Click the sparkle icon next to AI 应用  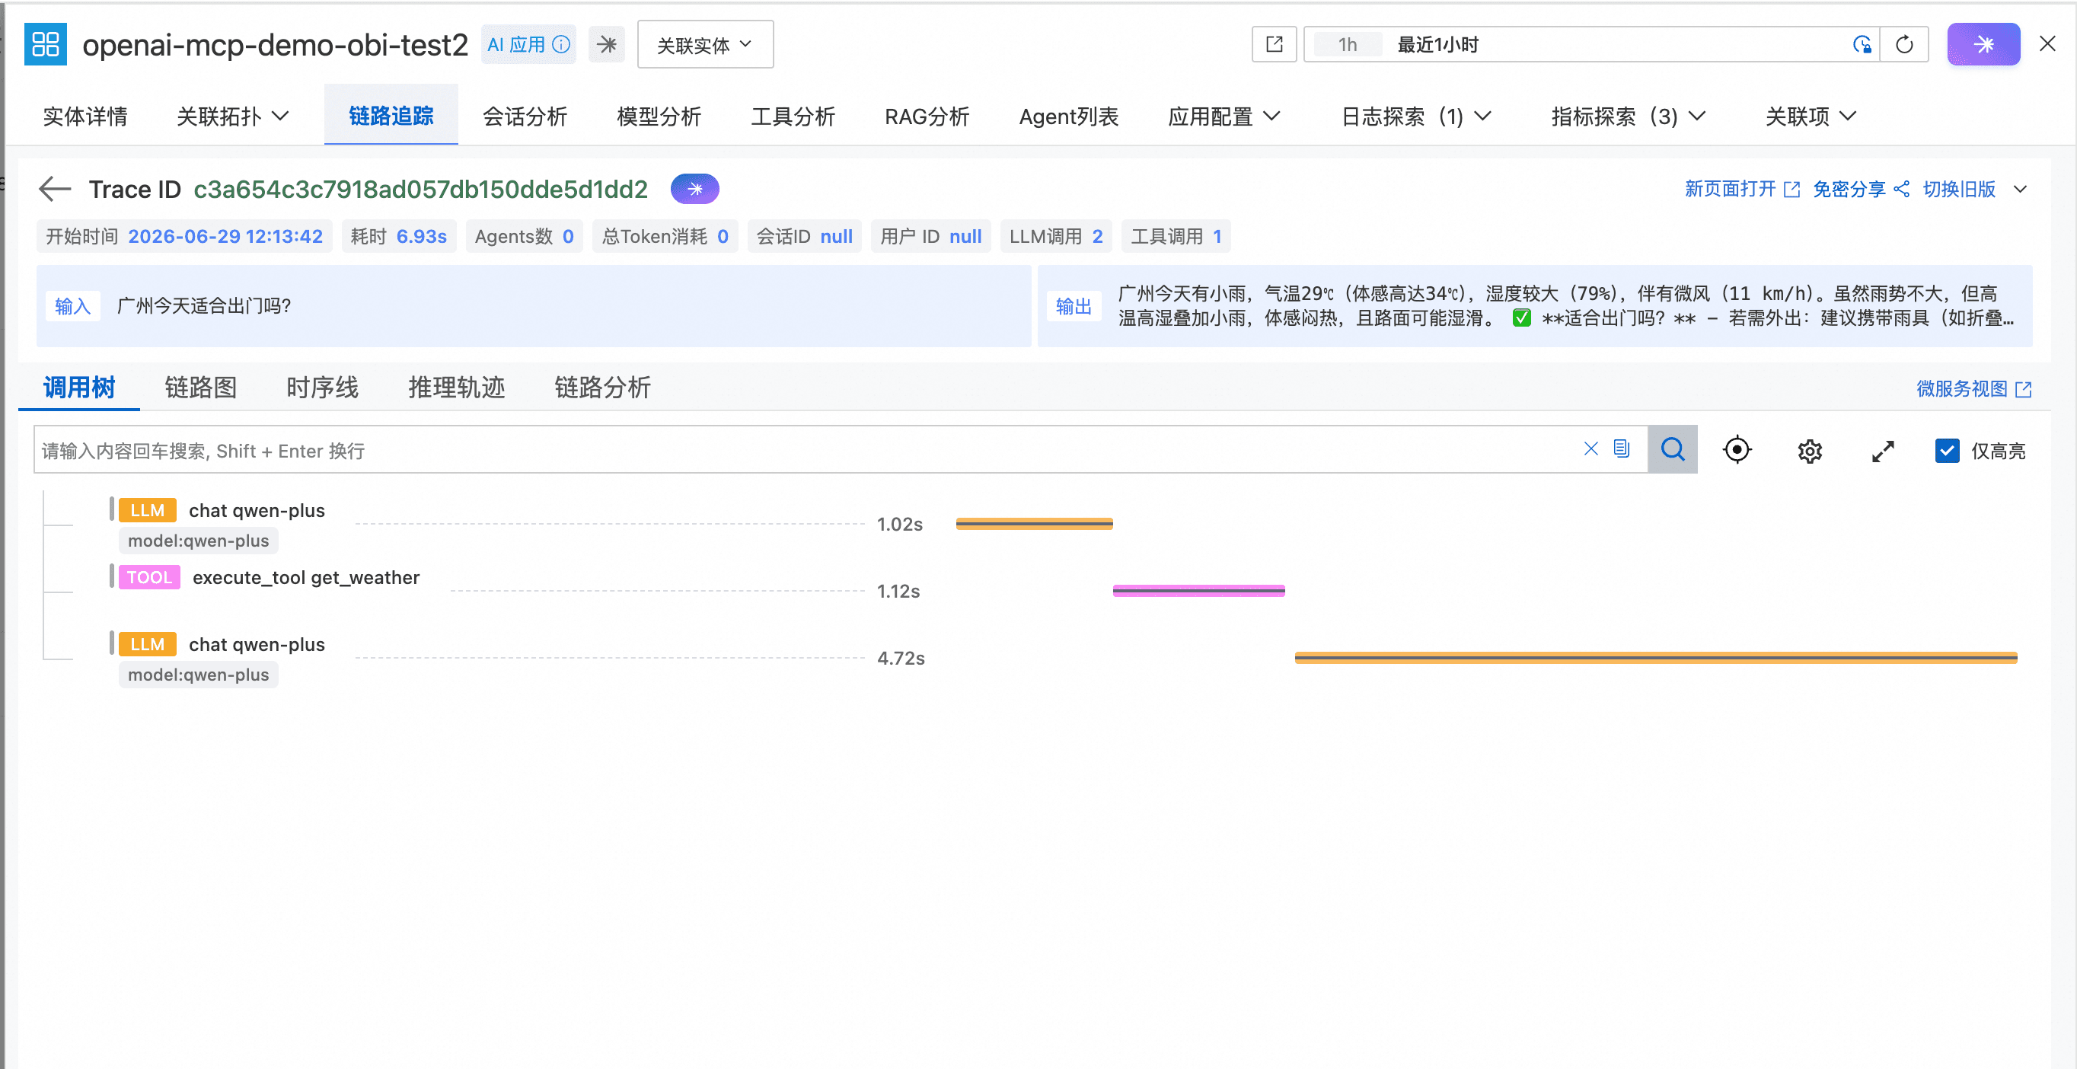point(607,44)
